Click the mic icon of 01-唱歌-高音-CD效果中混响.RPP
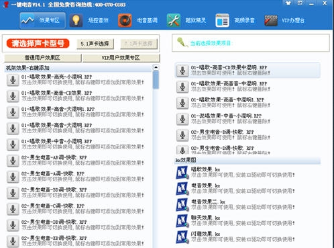Viewport: 334px width, 248px height. 182,71
